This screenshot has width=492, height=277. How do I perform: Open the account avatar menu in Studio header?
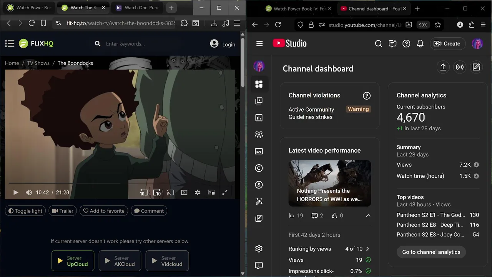477,44
